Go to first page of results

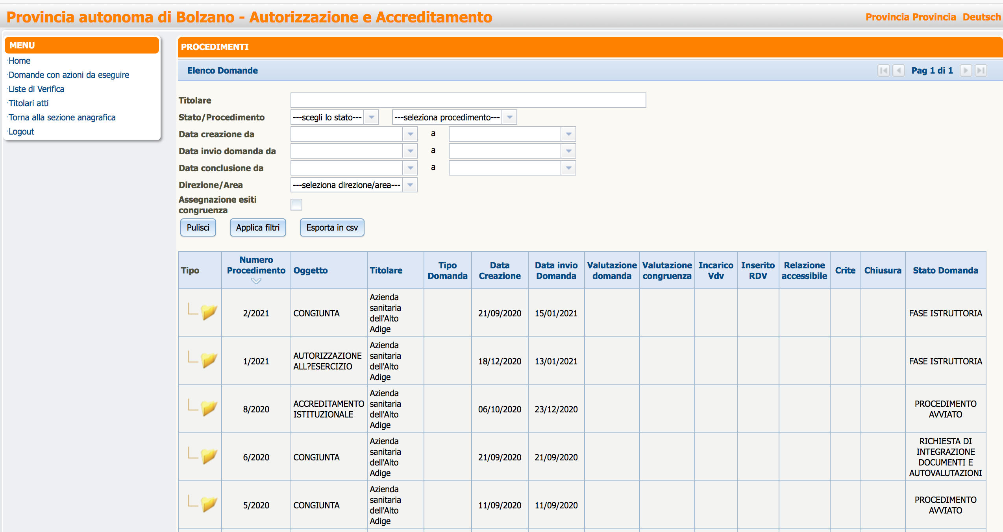(x=883, y=70)
